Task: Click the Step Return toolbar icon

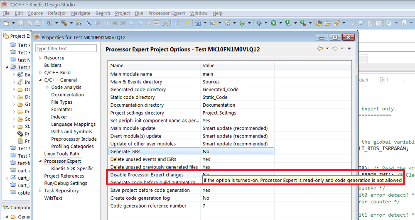Action: [148, 23]
